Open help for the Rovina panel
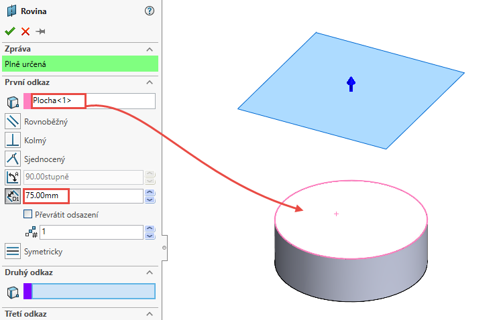Viewport: 503px width, 320px height. 150,11
